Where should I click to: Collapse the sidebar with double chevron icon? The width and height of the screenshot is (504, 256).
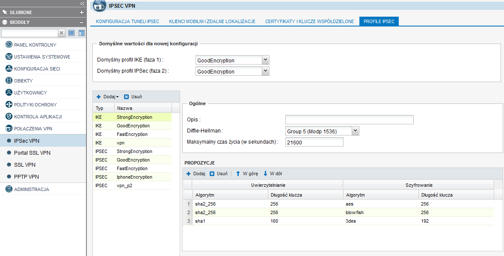tap(82, 3)
